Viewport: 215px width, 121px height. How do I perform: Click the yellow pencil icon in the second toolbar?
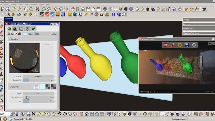(x=86, y=14)
